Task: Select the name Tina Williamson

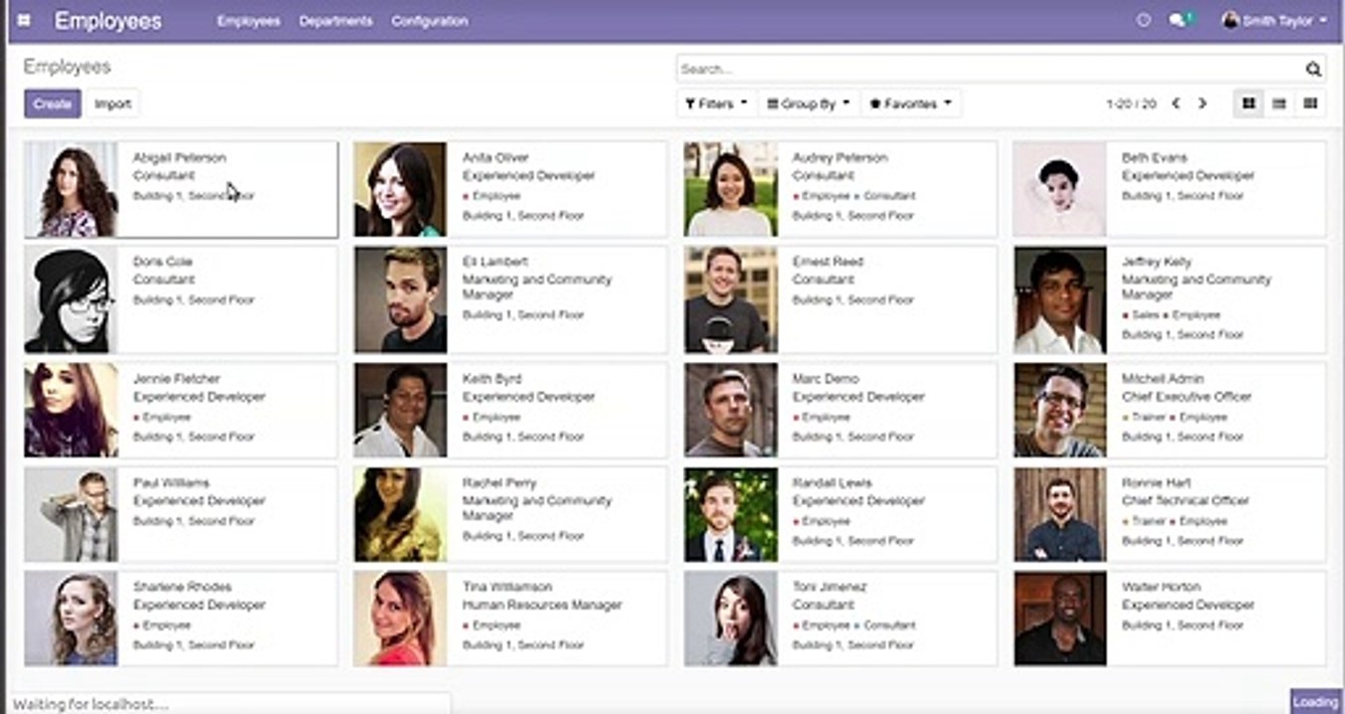Action: [x=507, y=587]
